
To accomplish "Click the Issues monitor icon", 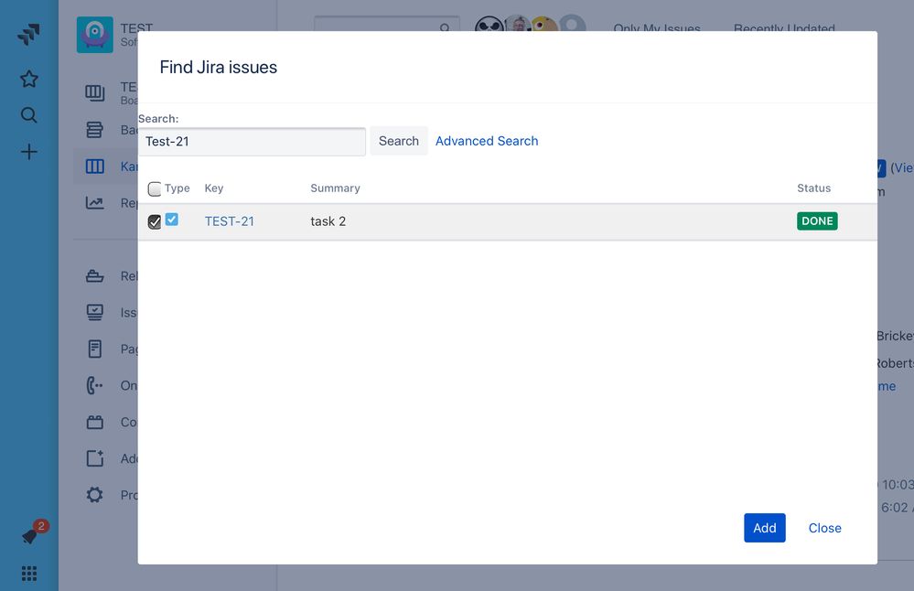I will pyautogui.click(x=94, y=312).
